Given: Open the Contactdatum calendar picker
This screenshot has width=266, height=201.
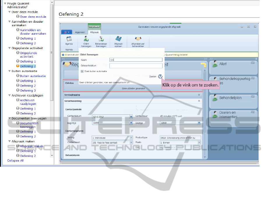Looking at the screenshot, I should point(131,117).
